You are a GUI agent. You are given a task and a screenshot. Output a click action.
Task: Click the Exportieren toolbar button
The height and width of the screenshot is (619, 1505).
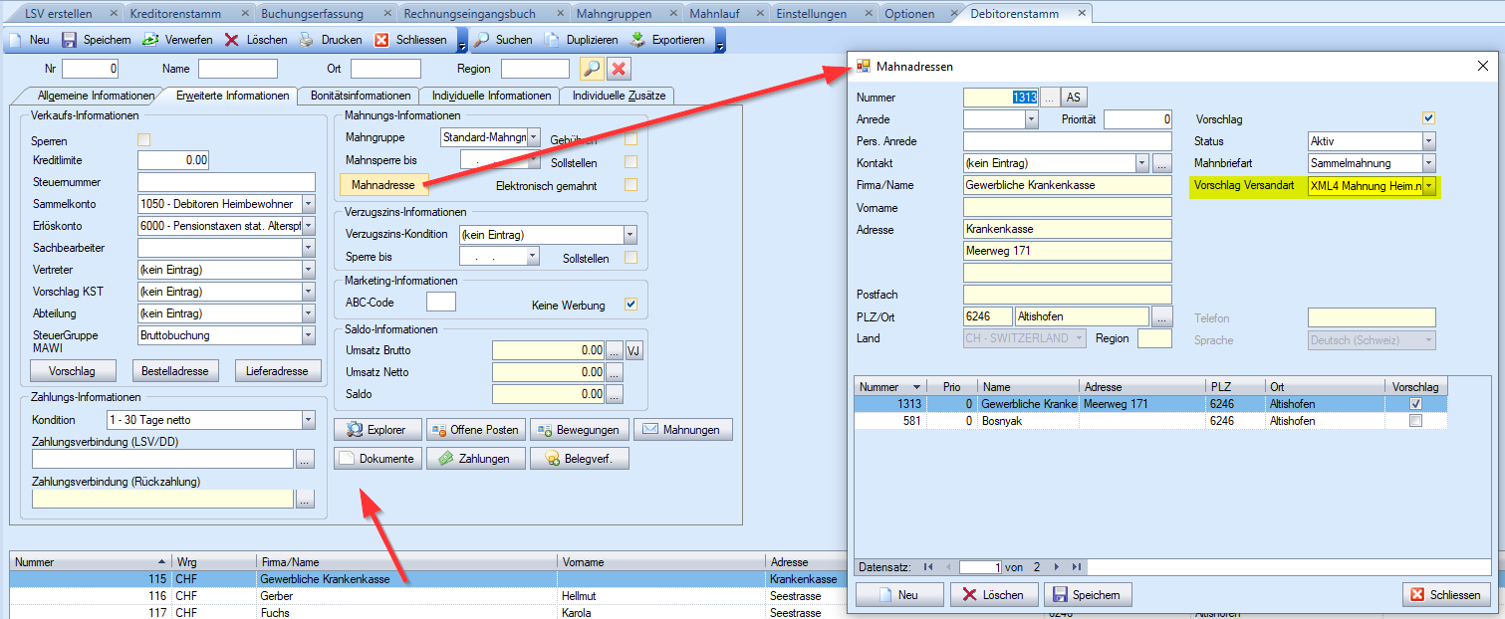pyautogui.click(x=667, y=40)
